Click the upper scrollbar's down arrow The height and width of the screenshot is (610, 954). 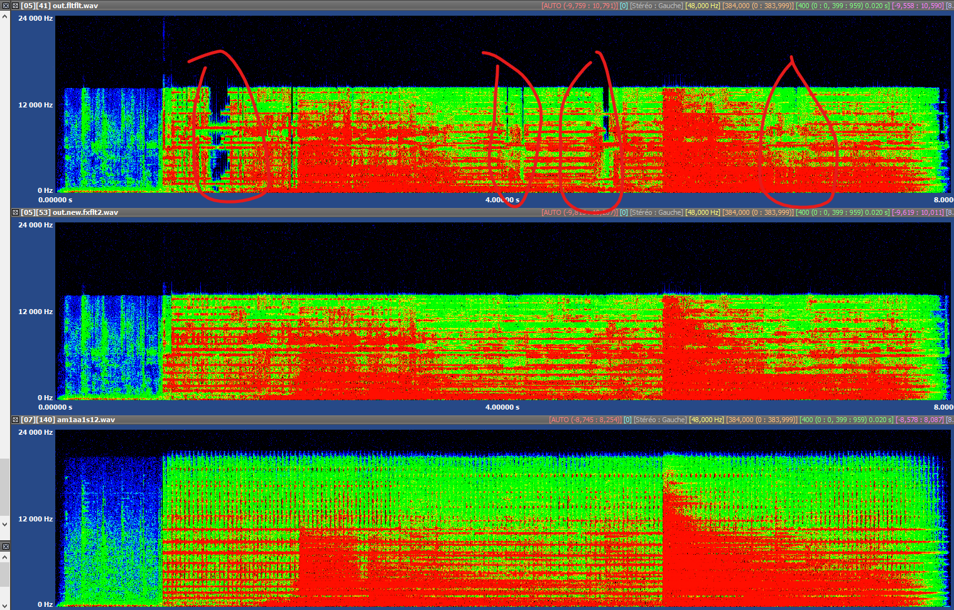pyautogui.click(x=5, y=524)
